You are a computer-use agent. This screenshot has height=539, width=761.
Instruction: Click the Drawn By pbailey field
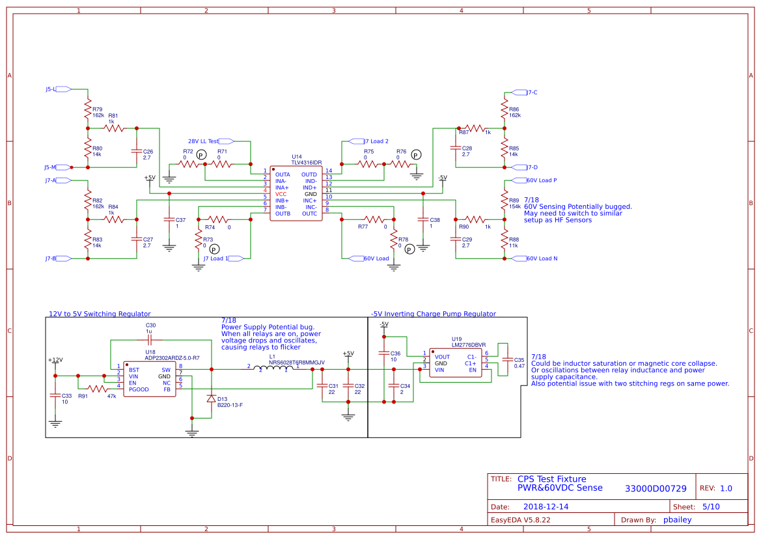pos(677,519)
